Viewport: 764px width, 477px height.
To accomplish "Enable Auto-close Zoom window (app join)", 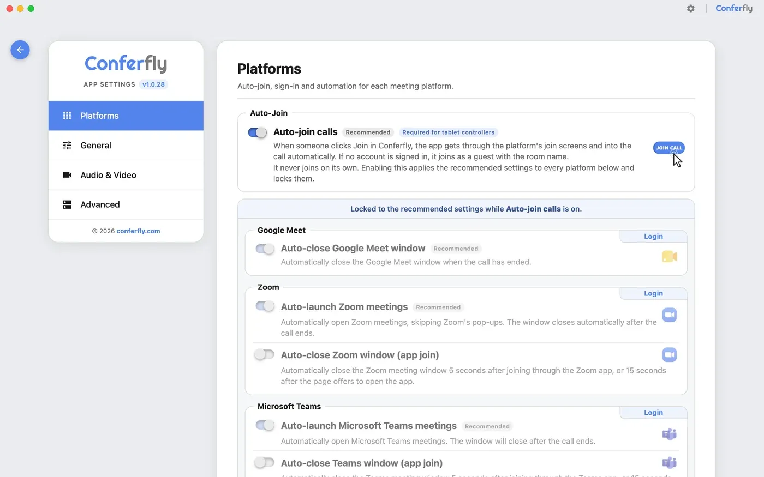I will point(265,355).
